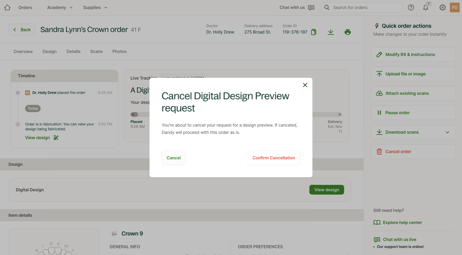Close the cancel design preview dialog
Image resolution: width=462 pixels, height=255 pixels.
[x=305, y=85]
